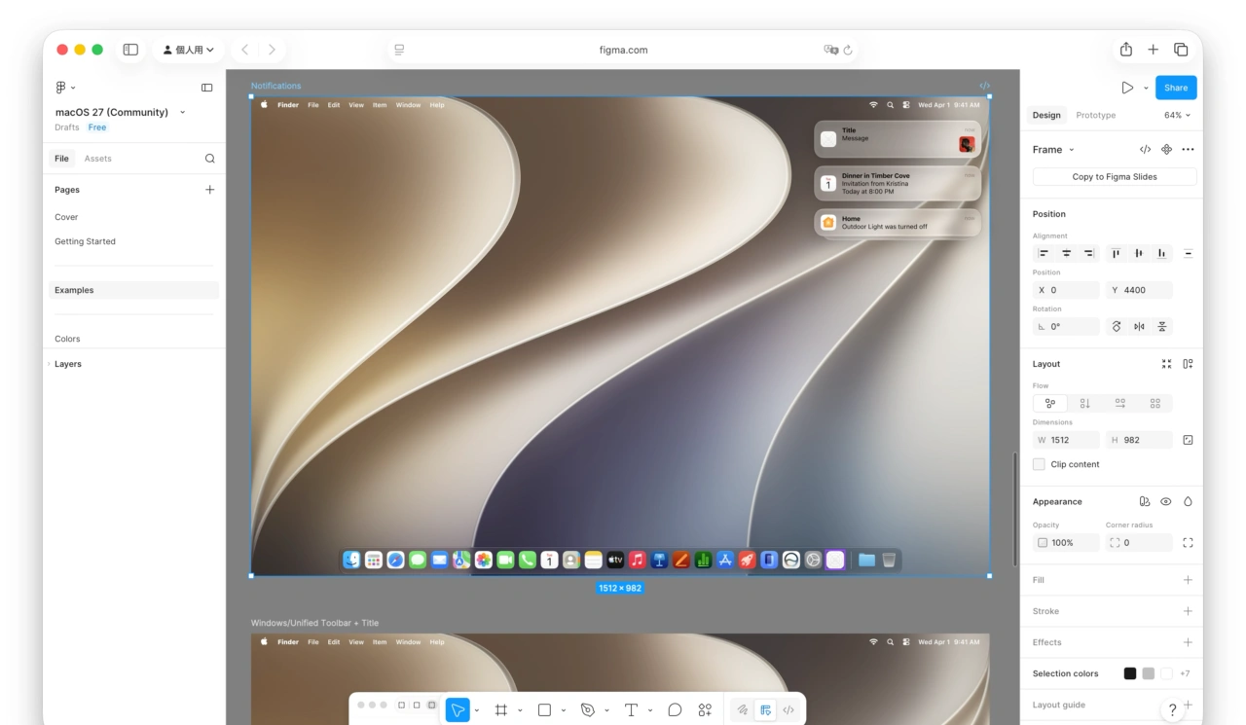1246x725 pixels.
Task: Switch to the Prototype tab
Action: [x=1096, y=115]
